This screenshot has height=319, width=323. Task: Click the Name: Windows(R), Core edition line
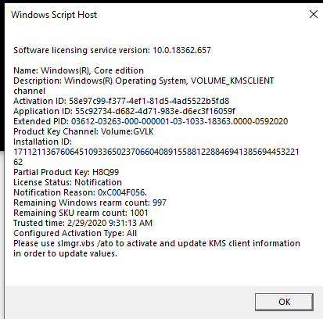click(78, 70)
